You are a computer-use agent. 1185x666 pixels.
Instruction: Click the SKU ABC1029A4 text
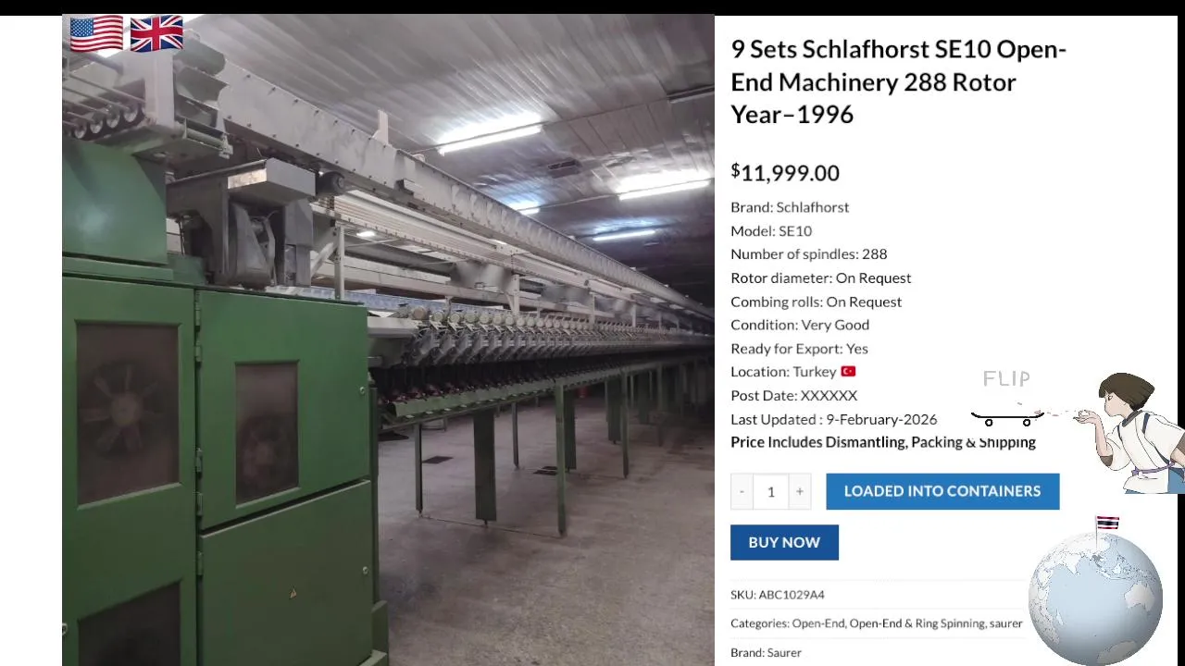pyautogui.click(x=777, y=595)
